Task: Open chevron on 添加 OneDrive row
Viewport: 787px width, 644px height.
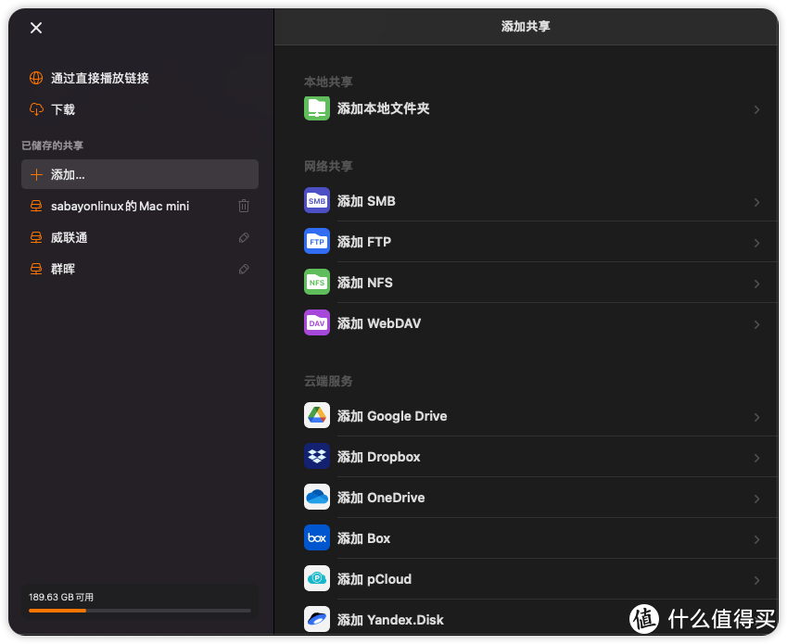Action: pos(756,499)
